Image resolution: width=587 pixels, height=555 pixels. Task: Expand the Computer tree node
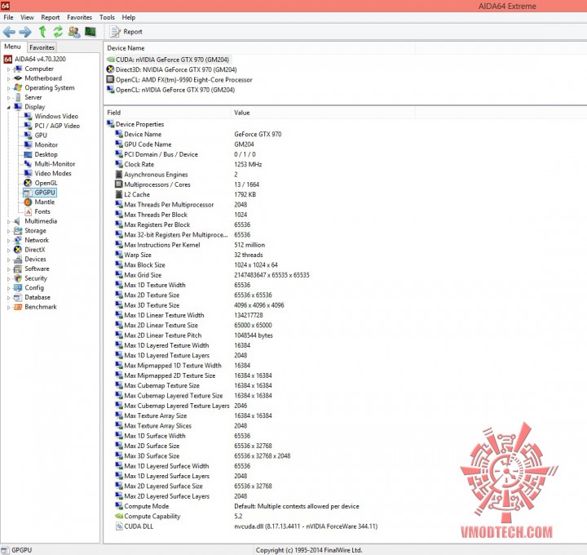[x=8, y=69]
